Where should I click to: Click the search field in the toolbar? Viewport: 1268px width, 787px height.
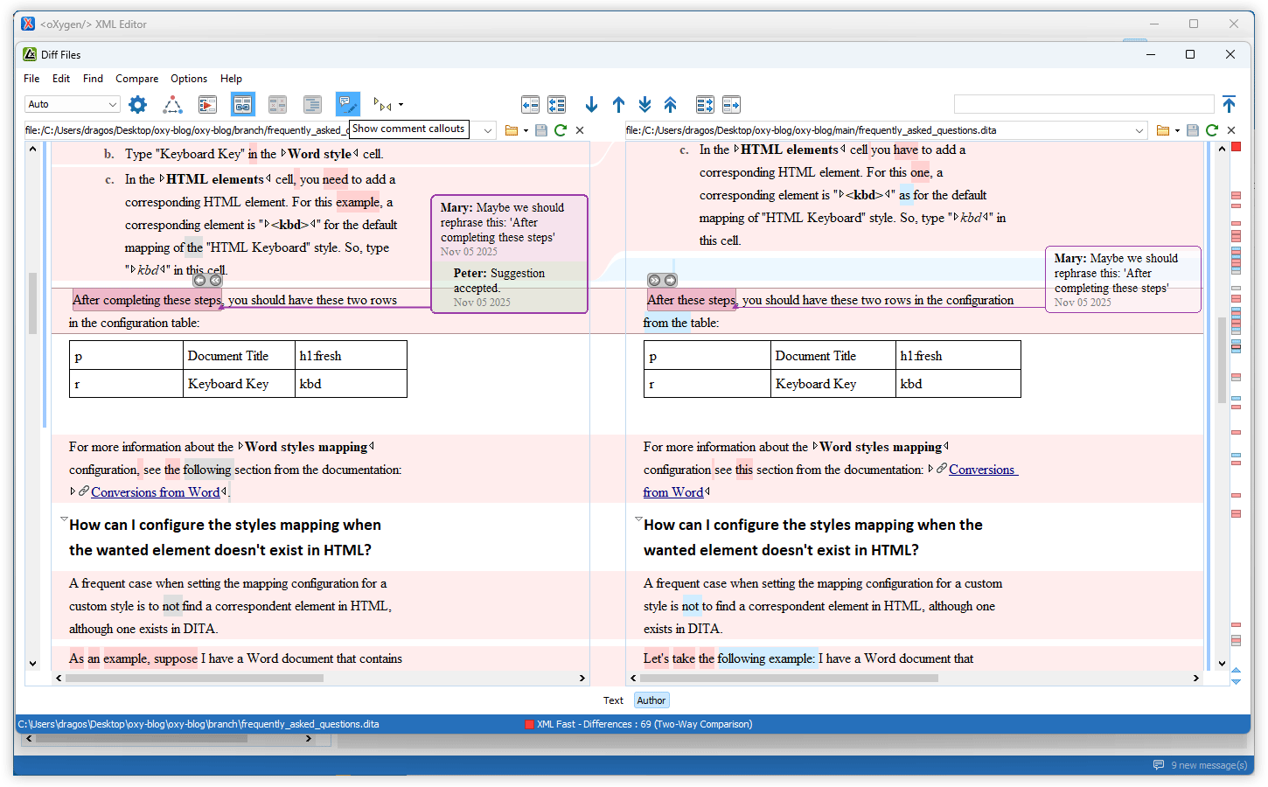pos(1083,105)
